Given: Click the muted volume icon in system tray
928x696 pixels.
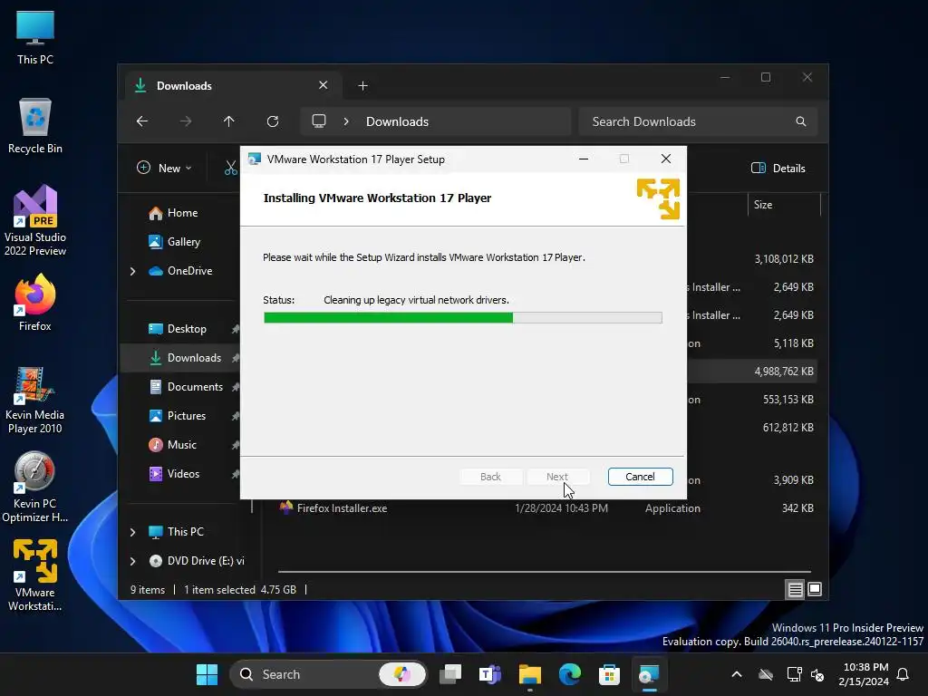Looking at the screenshot, I should [818, 674].
